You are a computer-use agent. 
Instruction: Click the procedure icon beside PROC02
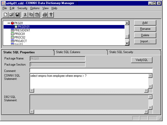[12, 37]
